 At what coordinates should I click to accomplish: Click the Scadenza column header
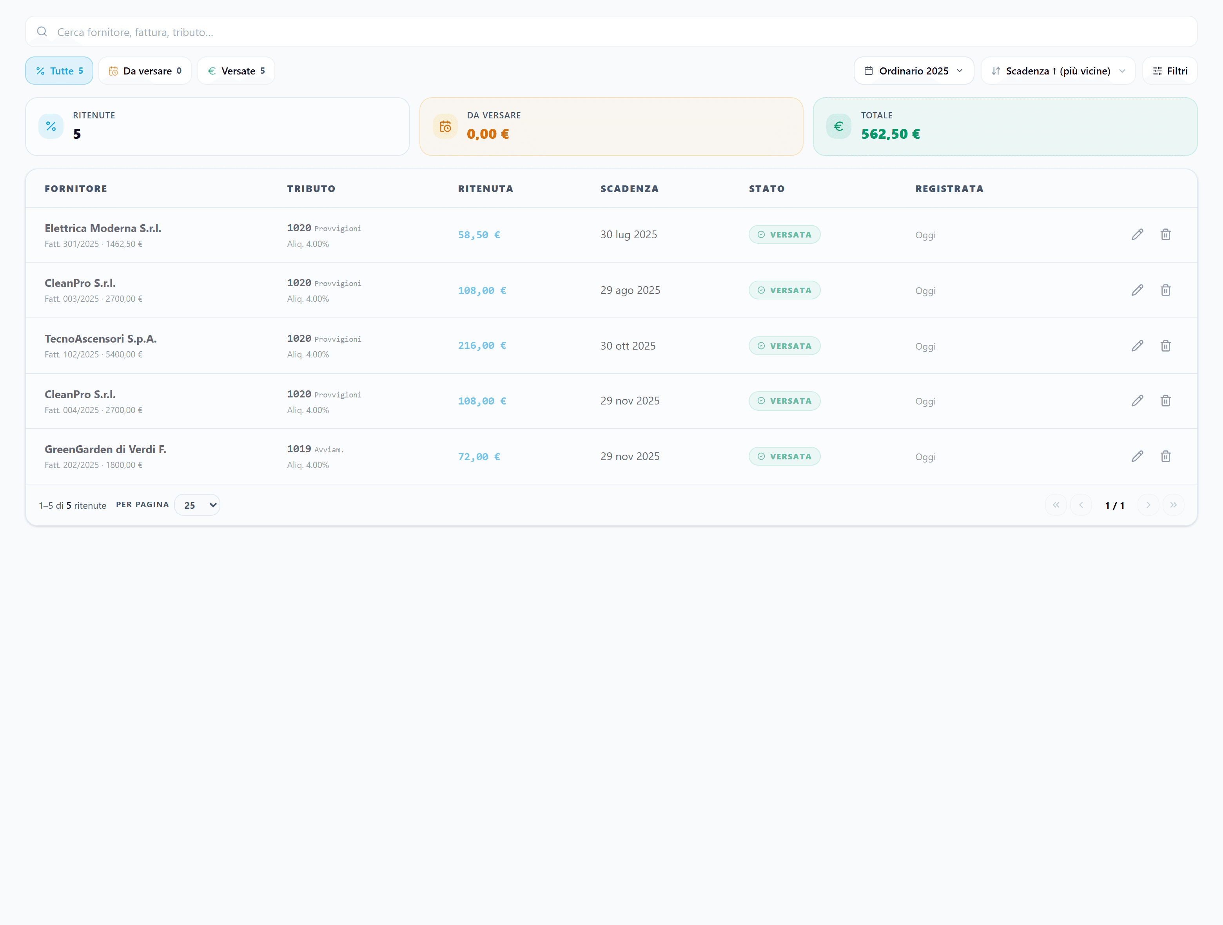(630, 189)
